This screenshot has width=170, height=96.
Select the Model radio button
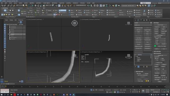[x=137, y=74]
